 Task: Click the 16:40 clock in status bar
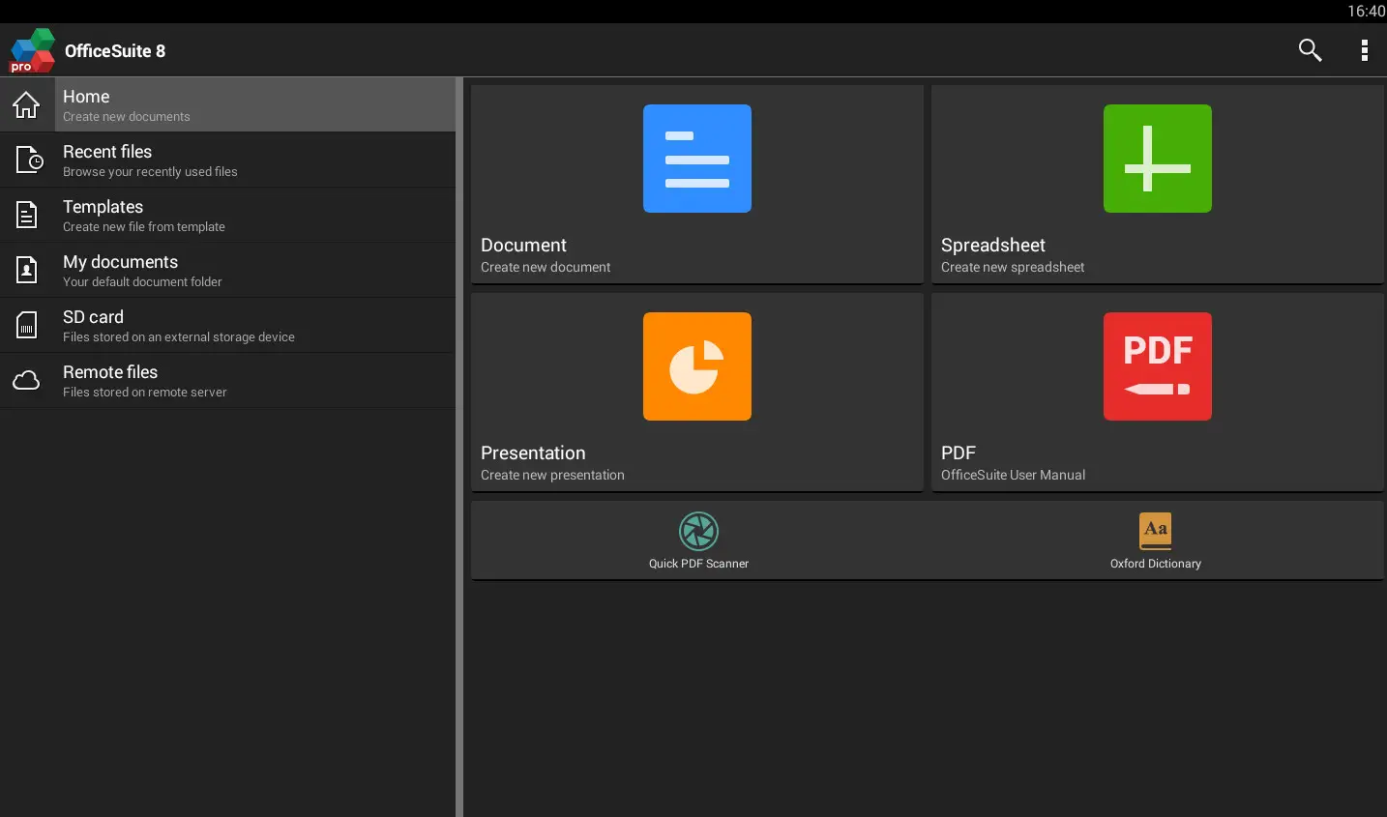pos(1366,11)
